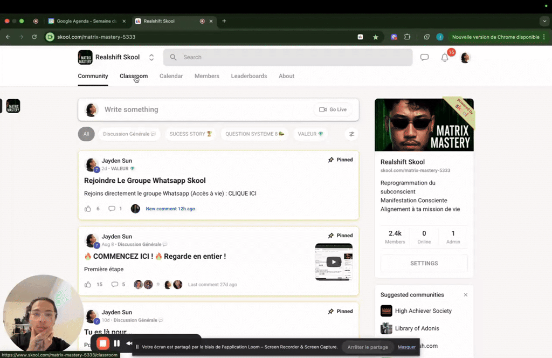This screenshot has width=552, height=358.
Task: Filter by QUESTION SYSTEME 8 category
Action: pos(254,134)
